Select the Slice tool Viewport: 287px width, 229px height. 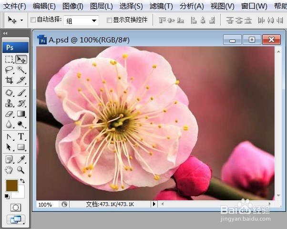pos(21,80)
